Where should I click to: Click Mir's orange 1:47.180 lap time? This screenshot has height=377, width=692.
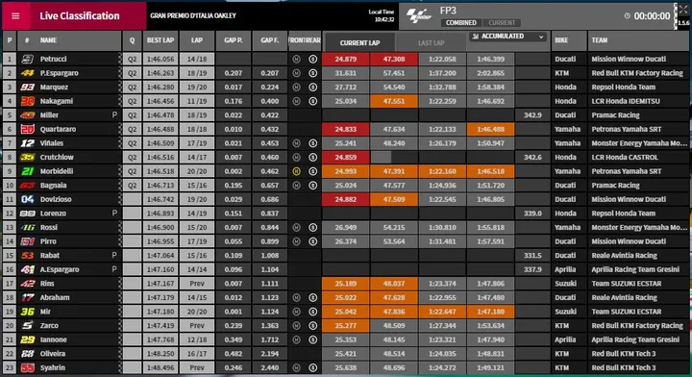(490, 312)
